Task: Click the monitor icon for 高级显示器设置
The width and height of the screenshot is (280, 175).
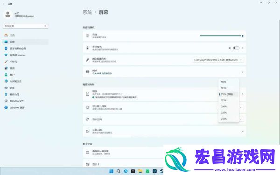Action: click(x=88, y=152)
